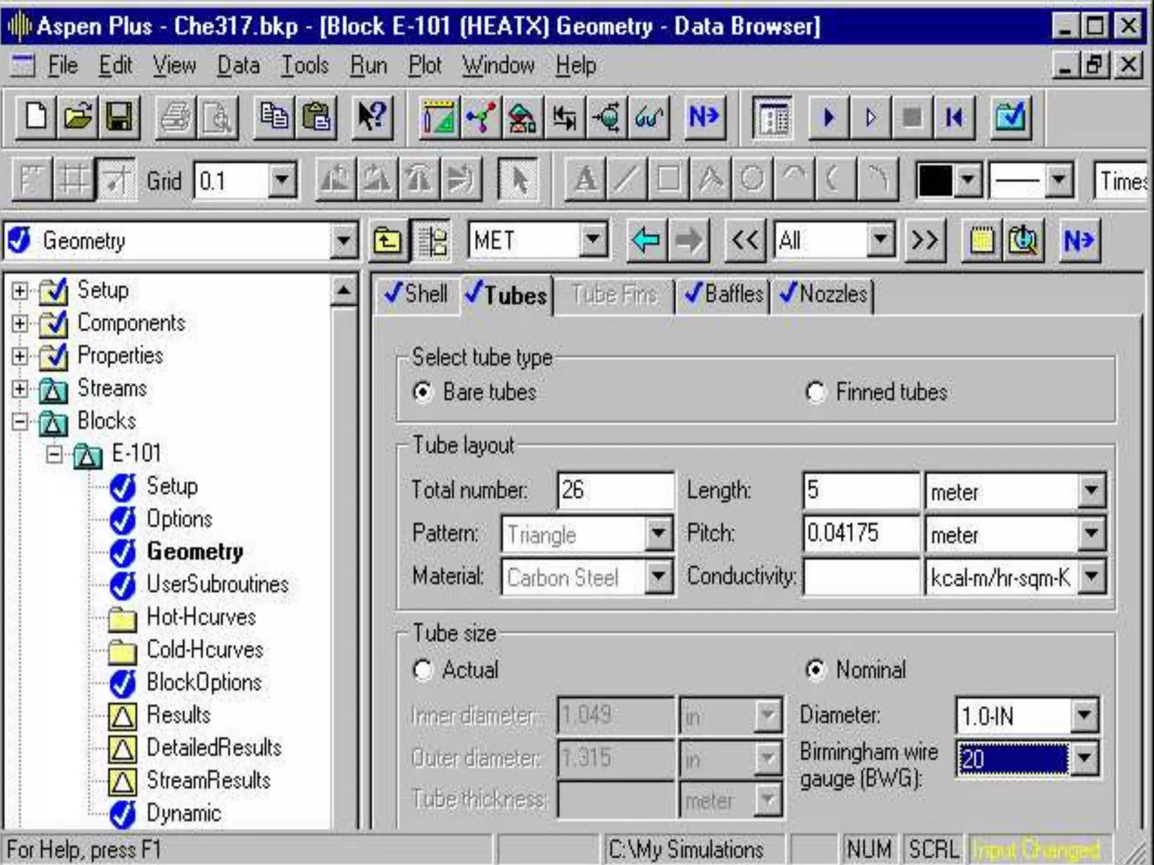Click the Open folder toolbar icon
This screenshot has width=1154, height=865.
78,117
